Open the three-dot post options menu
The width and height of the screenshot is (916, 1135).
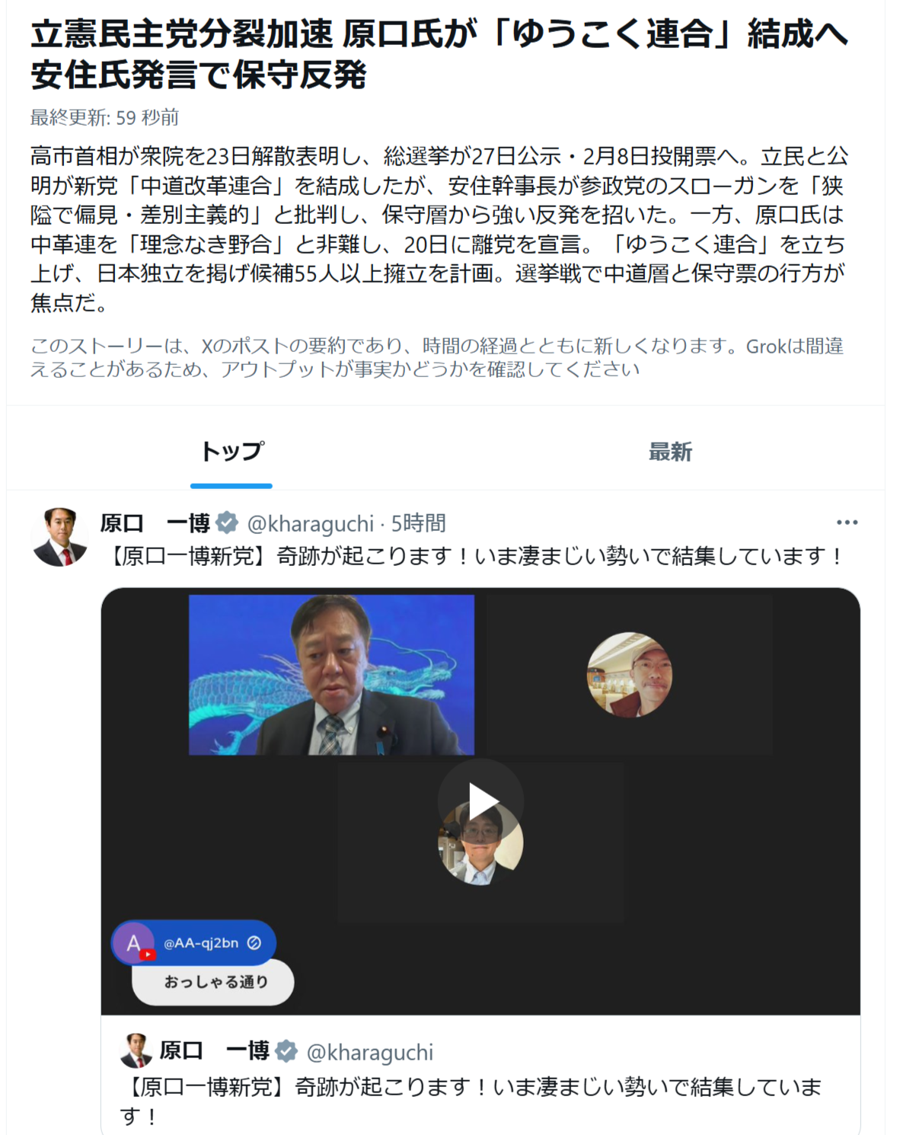pos(847,523)
